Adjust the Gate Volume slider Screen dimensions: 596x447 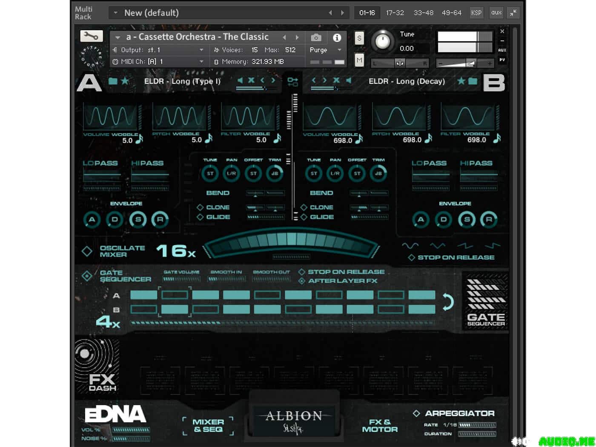[181, 279]
